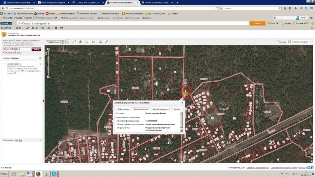Open the Рамблер bookmark in bookmarks bar
The width and height of the screenshot is (315, 177).
[x=39, y=13]
